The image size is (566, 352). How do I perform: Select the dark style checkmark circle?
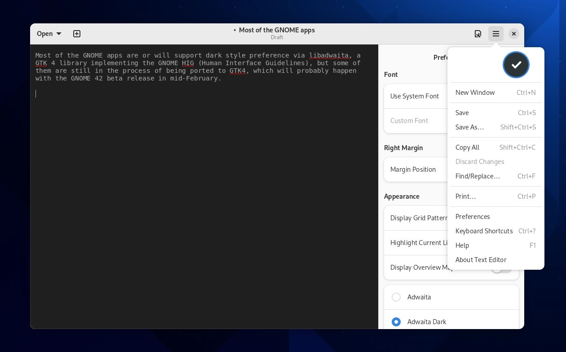516,65
